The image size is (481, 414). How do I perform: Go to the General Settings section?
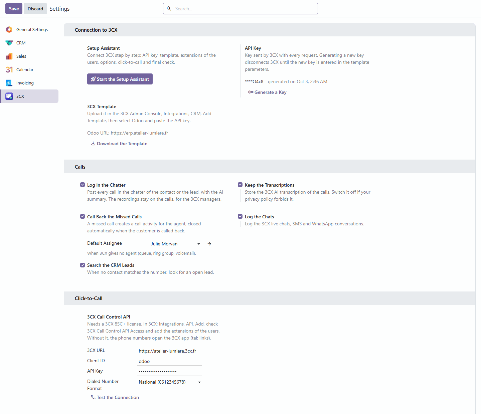pos(29,29)
